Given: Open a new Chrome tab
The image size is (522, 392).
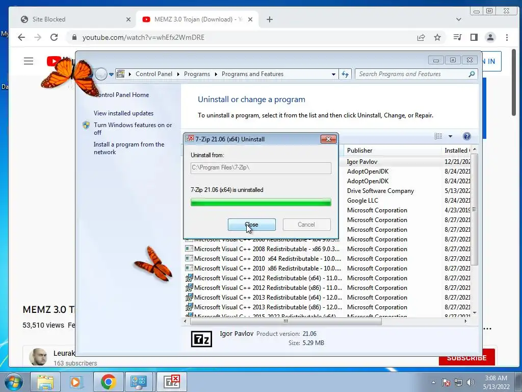Looking at the screenshot, I should click(x=270, y=20).
